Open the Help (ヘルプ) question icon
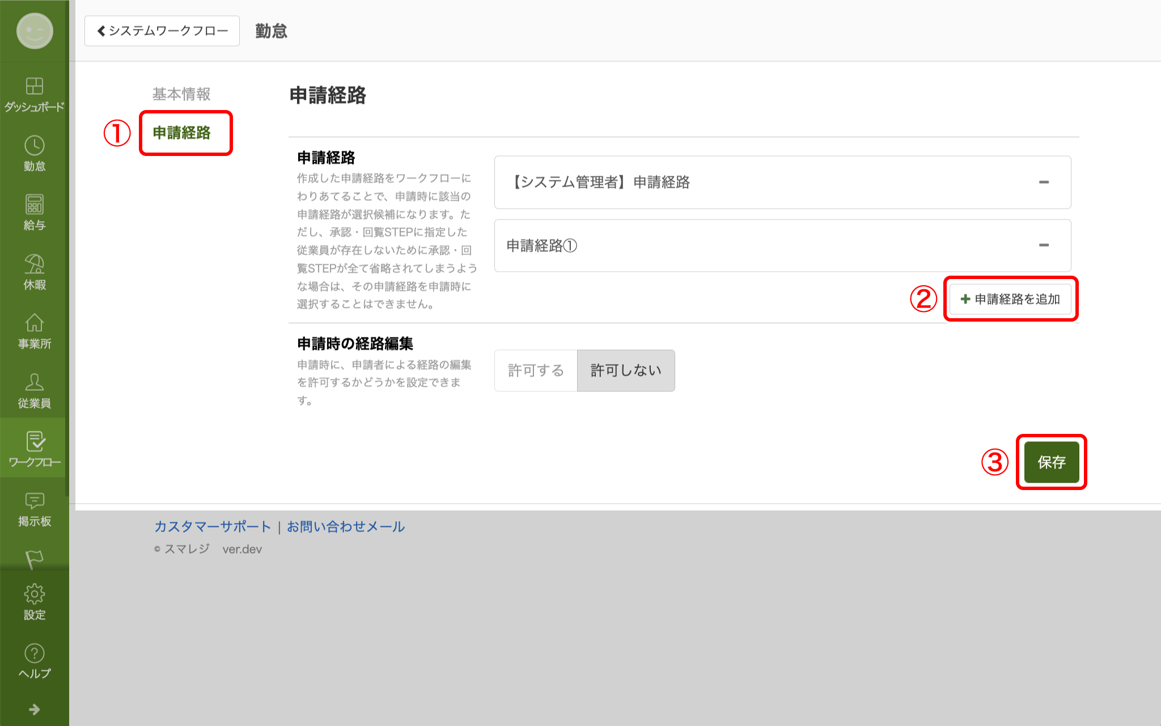Viewport: 1161px width, 726px height. click(34, 661)
